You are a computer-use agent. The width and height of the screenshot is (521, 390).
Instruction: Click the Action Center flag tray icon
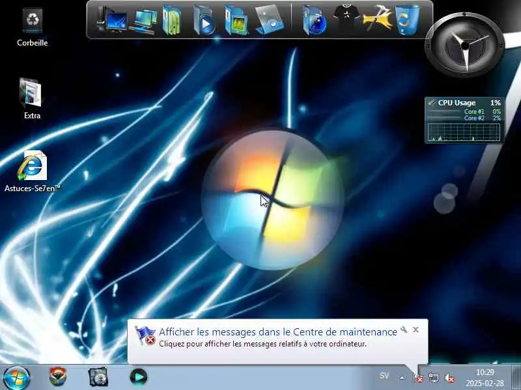(417, 378)
